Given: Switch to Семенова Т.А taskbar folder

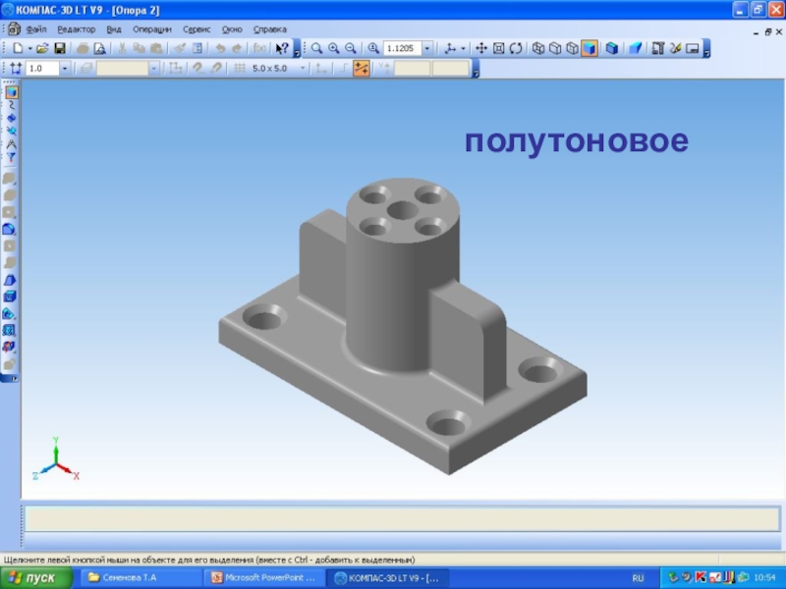Looking at the screenshot, I should [140, 577].
